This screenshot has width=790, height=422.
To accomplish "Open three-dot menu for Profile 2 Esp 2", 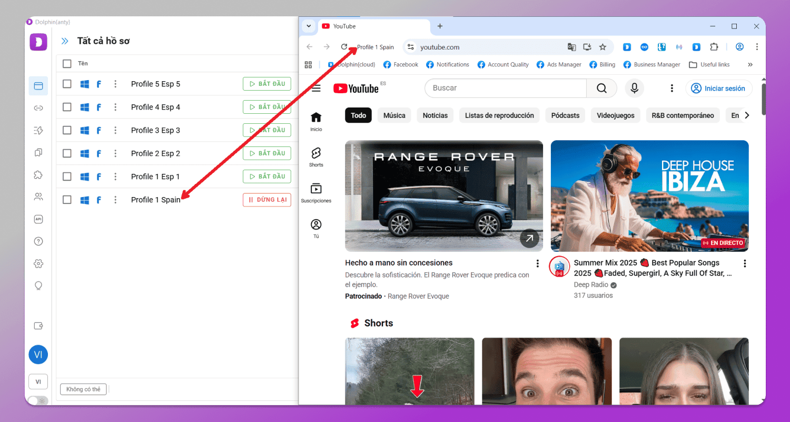I will pyautogui.click(x=115, y=153).
